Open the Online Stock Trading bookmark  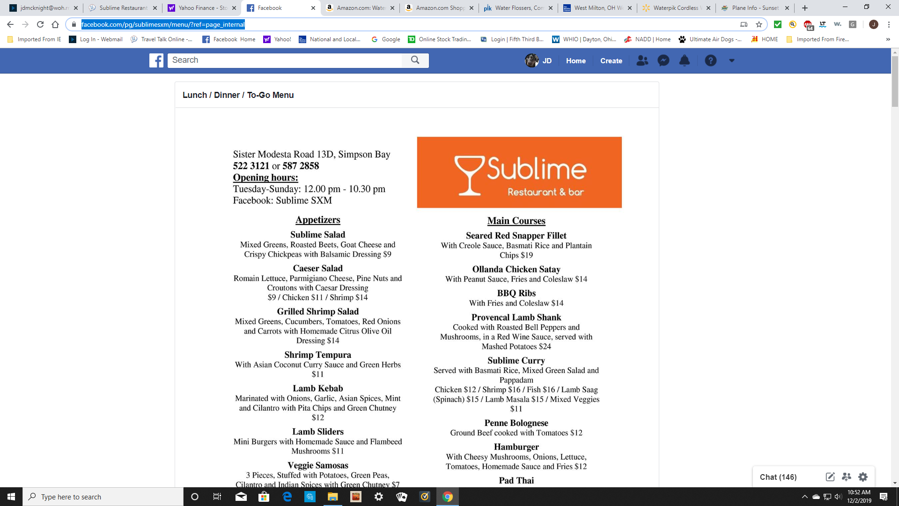coord(440,39)
